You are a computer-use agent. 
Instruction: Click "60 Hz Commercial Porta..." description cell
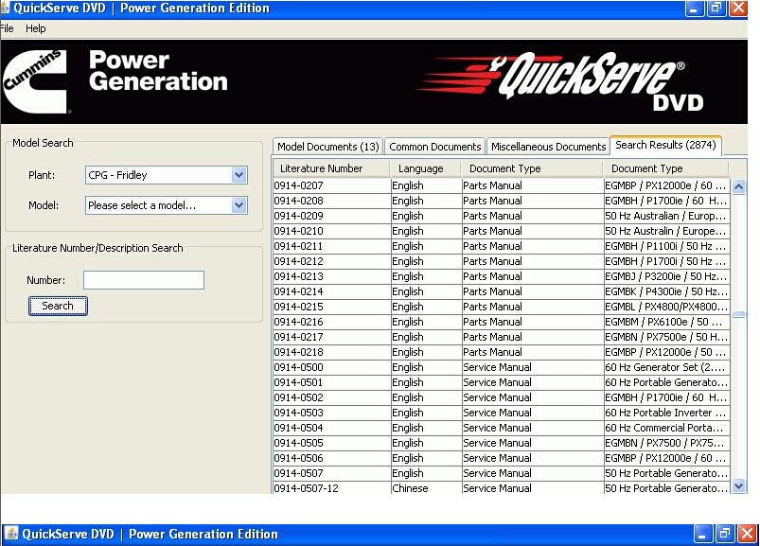coord(666,428)
